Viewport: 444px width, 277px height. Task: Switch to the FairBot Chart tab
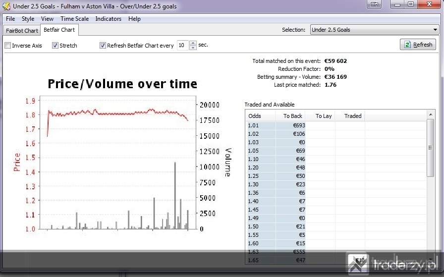tap(22, 31)
